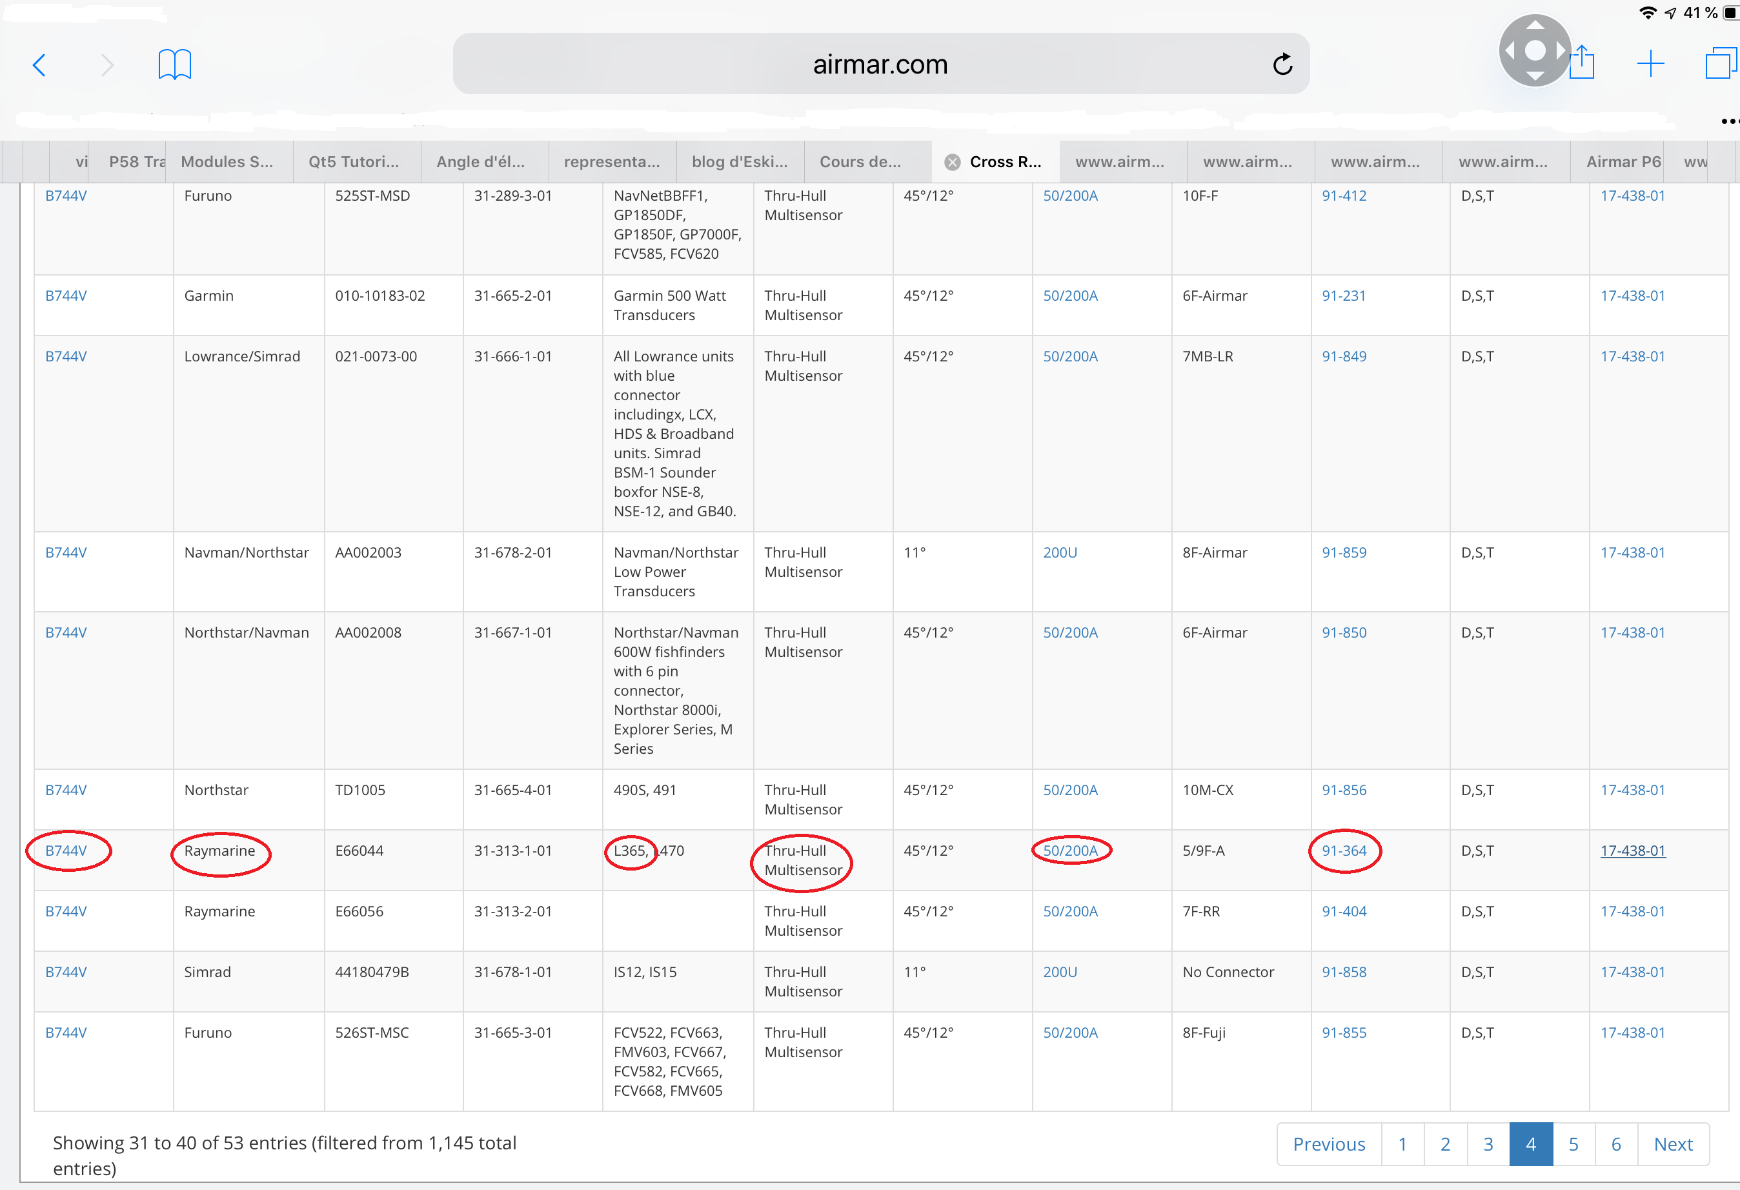Open B744V link in Simrad row
The height and width of the screenshot is (1190, 1740).
66,973
